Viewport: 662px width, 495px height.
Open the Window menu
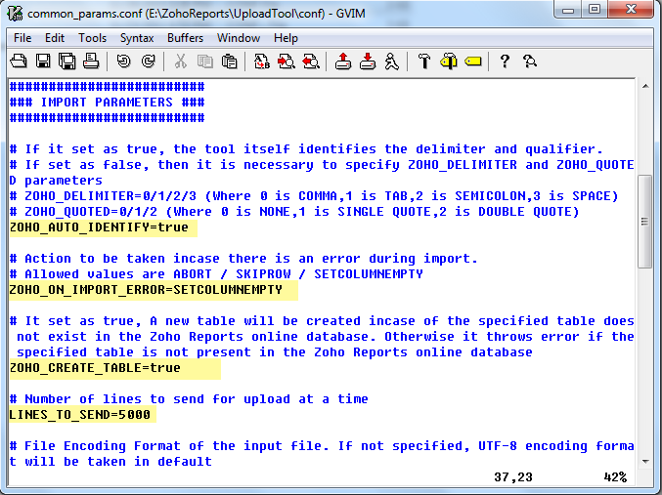coord(239,38)
